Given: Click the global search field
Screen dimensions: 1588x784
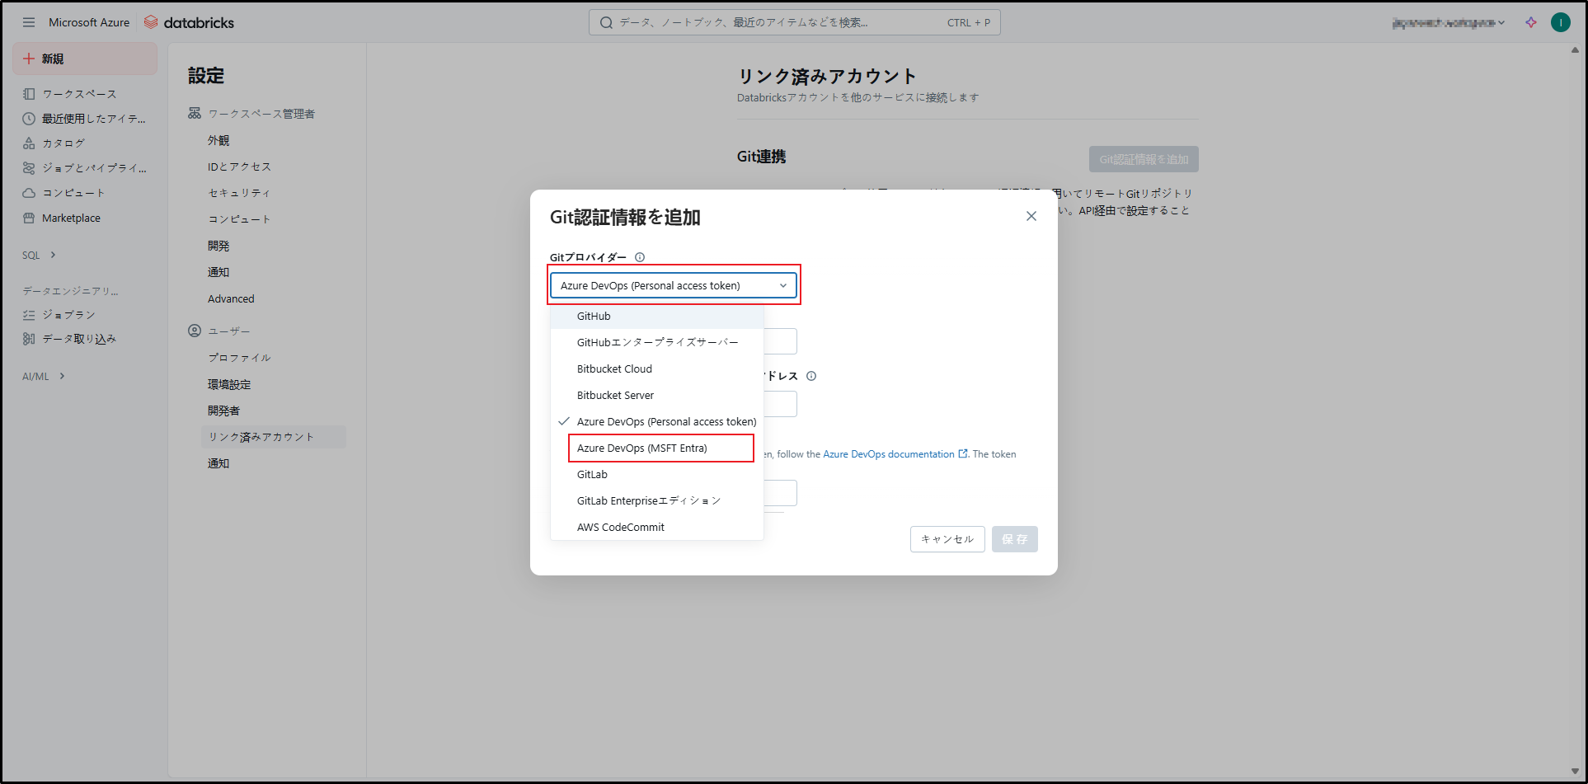Looking at the screenshot, I should point(795,22).
